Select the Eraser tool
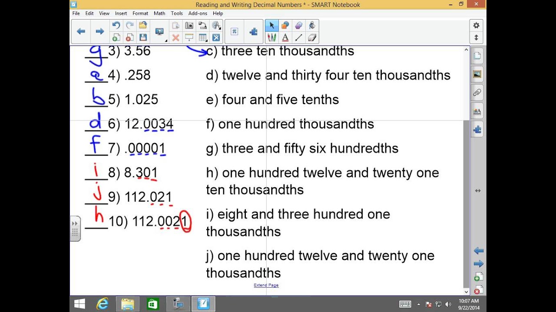The width and height of the screenshot is (556, 312). coord(312,38)
